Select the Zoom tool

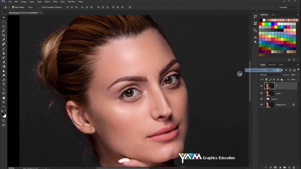click(x=4, y=102)
